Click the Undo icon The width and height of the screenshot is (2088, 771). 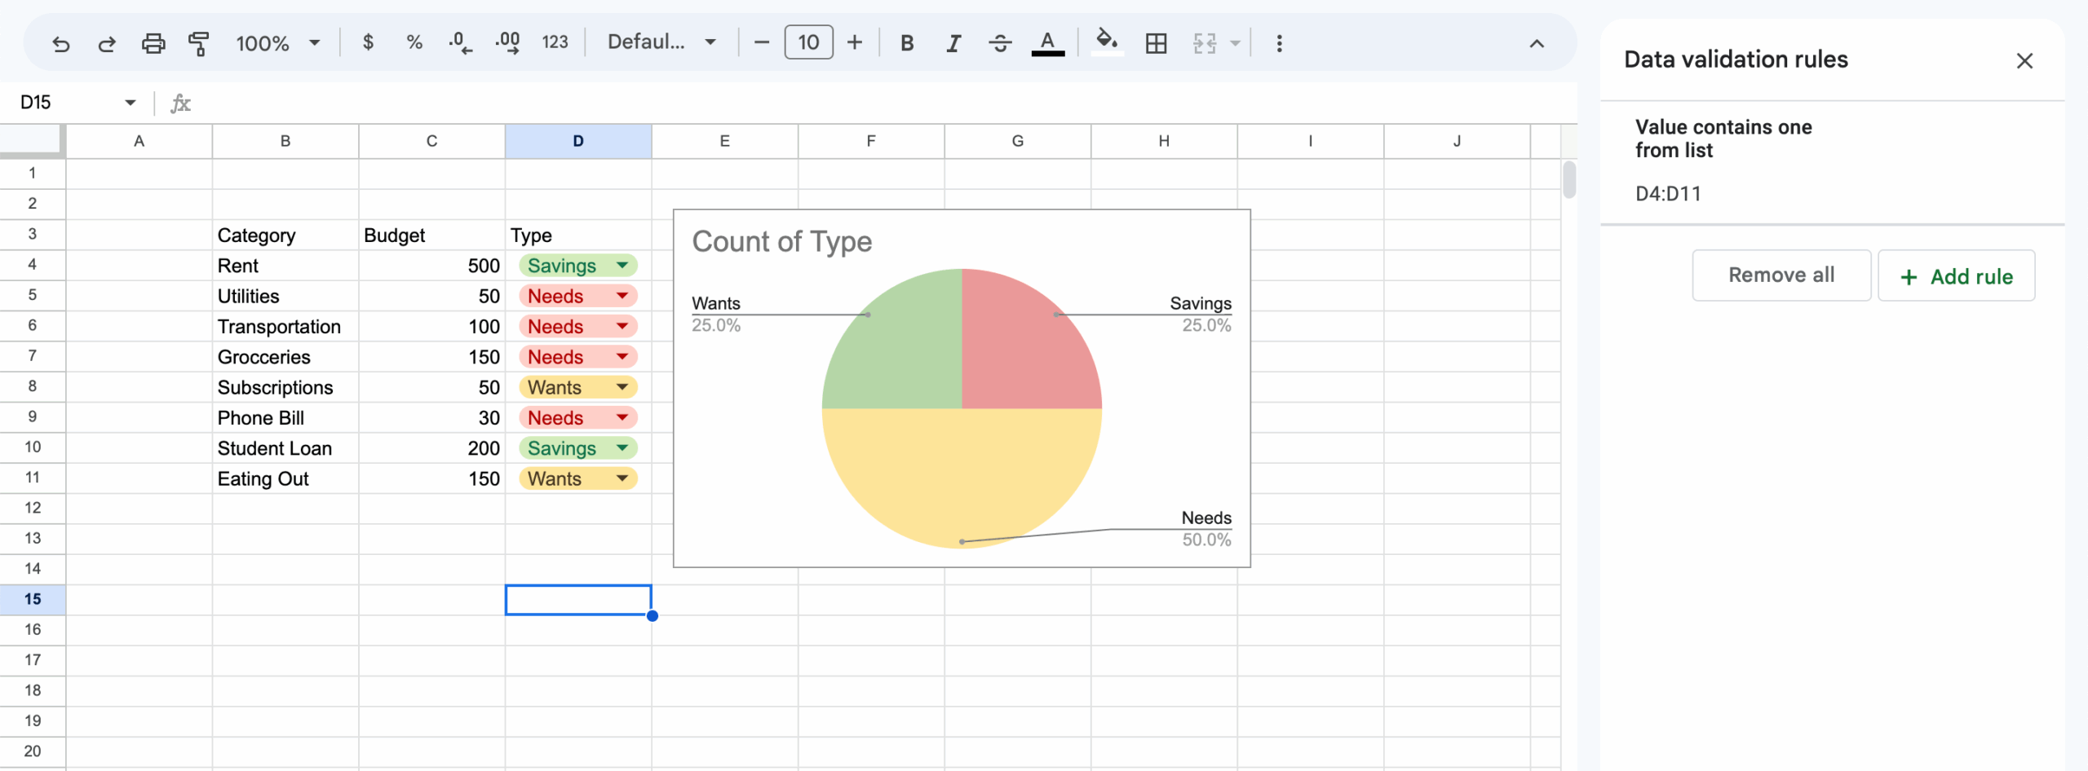(x=61, y=43)
